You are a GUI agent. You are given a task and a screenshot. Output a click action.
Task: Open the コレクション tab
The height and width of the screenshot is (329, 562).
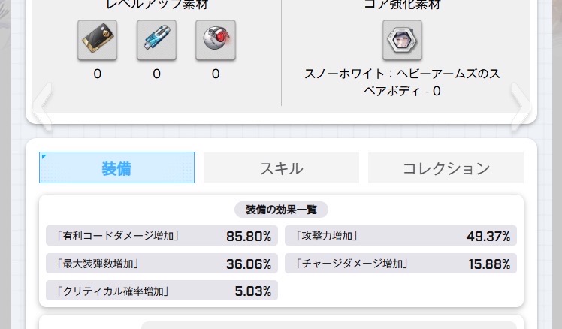click(x=446, y=168)
